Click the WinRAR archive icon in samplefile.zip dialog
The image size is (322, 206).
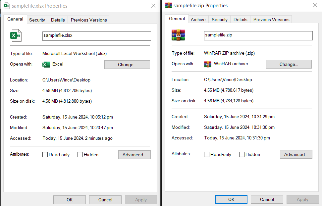[x=178, y=34]
